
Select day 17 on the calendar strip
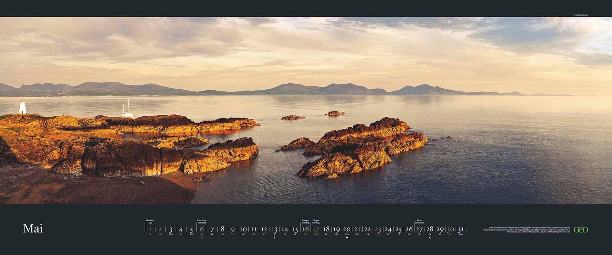pos(316,229)
